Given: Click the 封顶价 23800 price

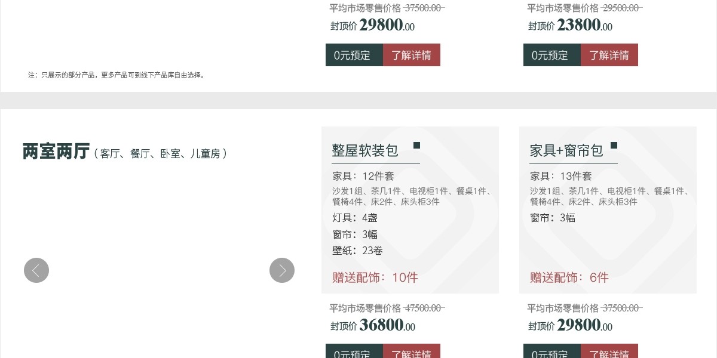Looking at the screenshot, I should tap(579, 25).
